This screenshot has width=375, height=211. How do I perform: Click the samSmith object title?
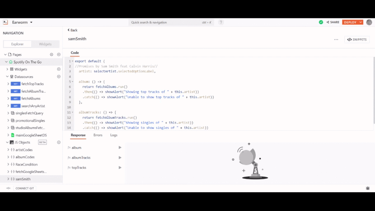coord(77,39)
